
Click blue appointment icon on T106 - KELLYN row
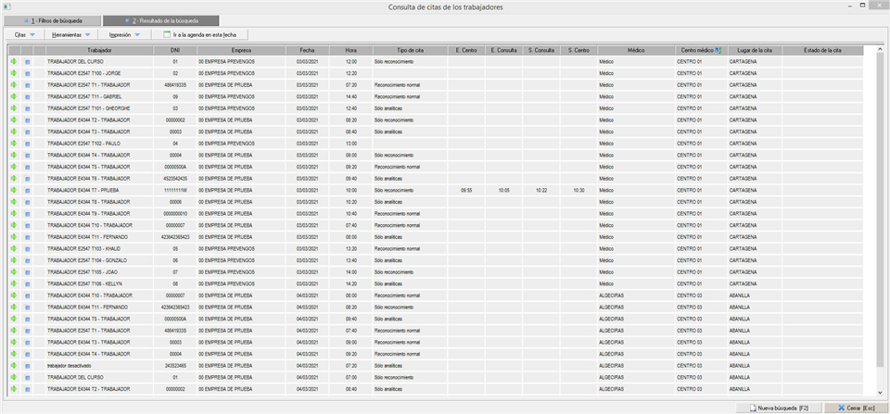point(27,283)
